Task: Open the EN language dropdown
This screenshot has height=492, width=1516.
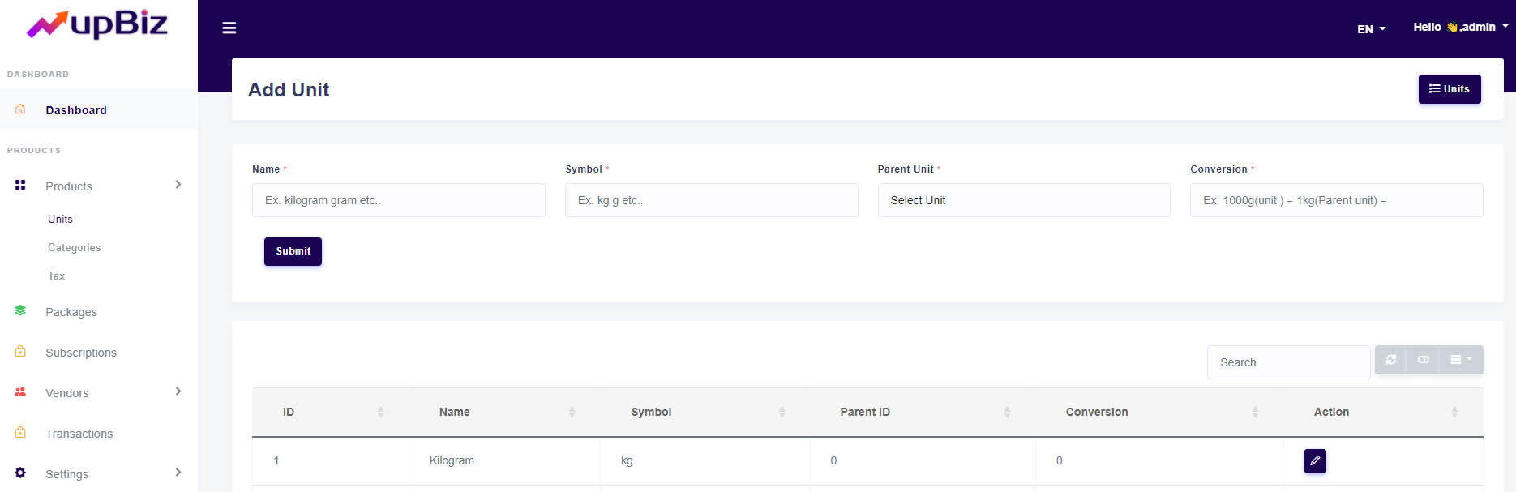Action: pyautogui.click(x=1371, y=29)
